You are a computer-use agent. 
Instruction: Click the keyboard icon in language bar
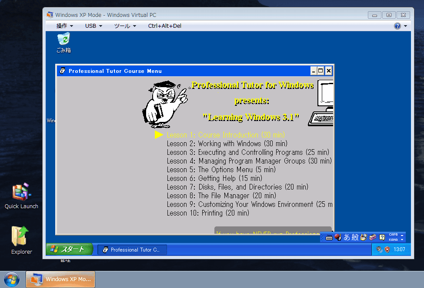[x=329, y=238]
